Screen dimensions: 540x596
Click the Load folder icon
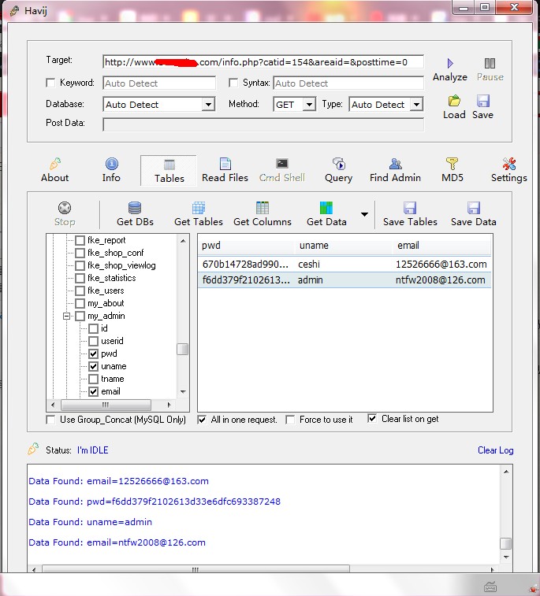[x=454, y=101]
